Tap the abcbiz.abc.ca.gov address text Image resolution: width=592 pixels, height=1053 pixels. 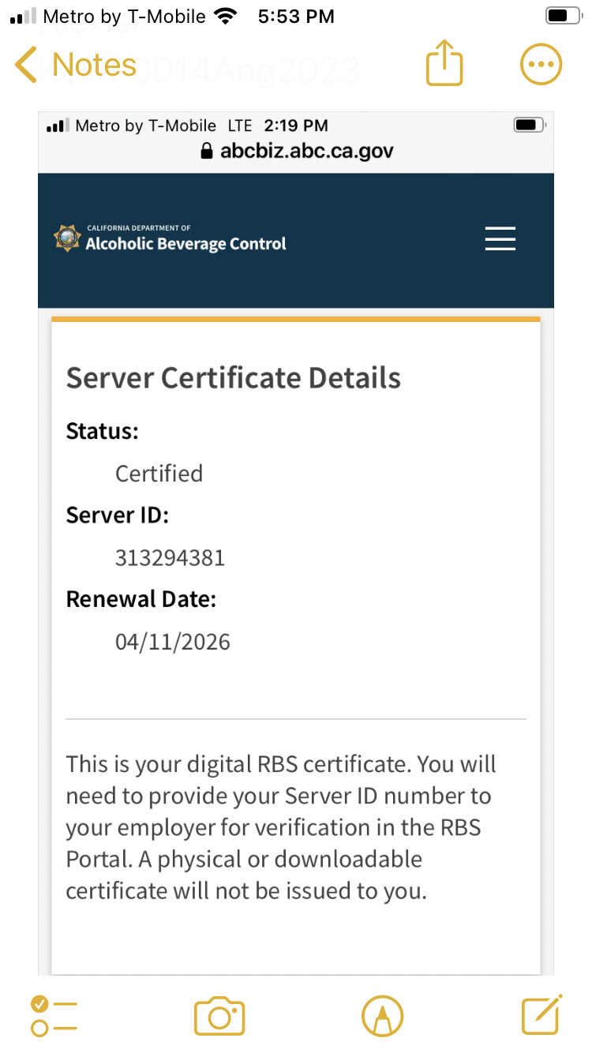tap(306, 151)
